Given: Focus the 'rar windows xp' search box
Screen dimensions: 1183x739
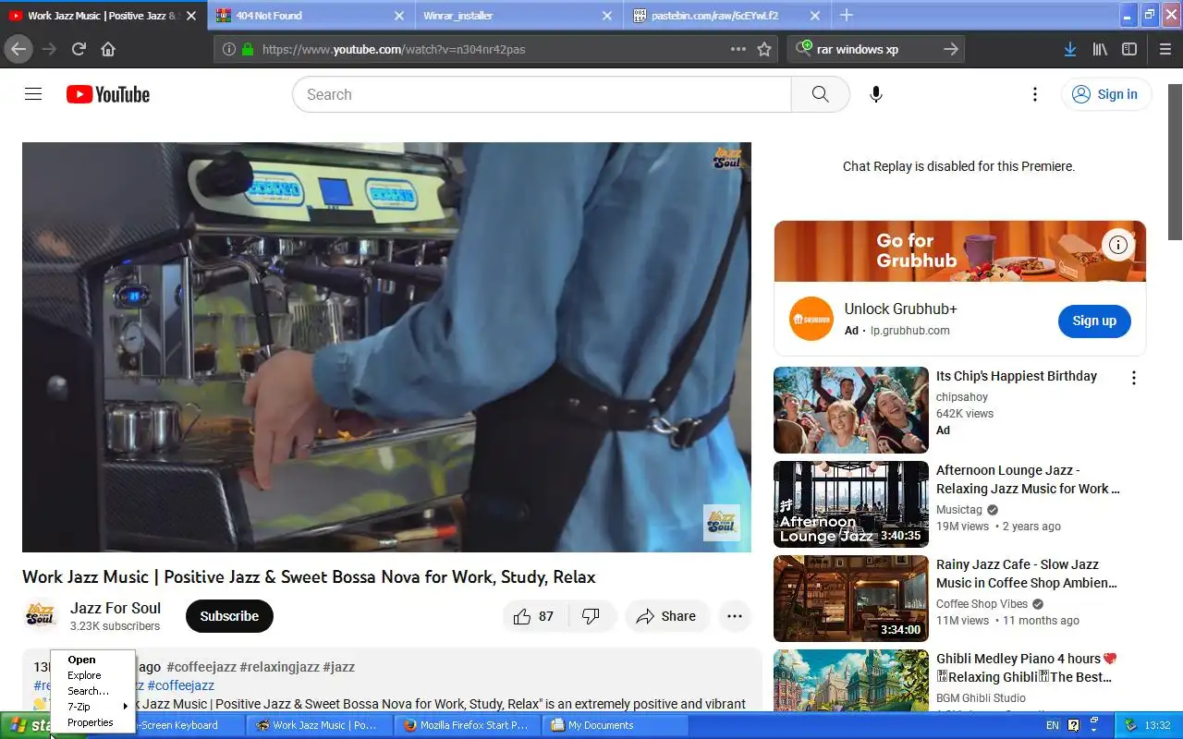Looking at the screenshot, I should click(x=874, y=49).
